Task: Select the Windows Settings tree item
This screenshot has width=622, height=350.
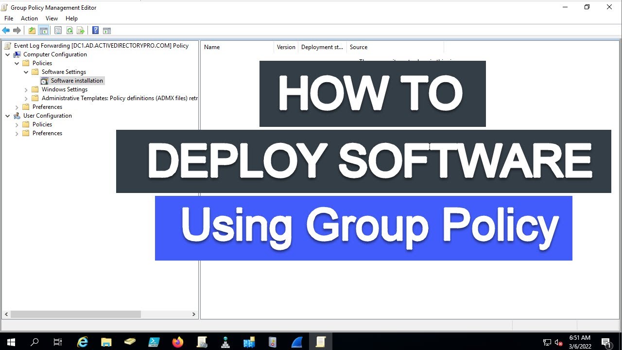Action: click(64, 89)
